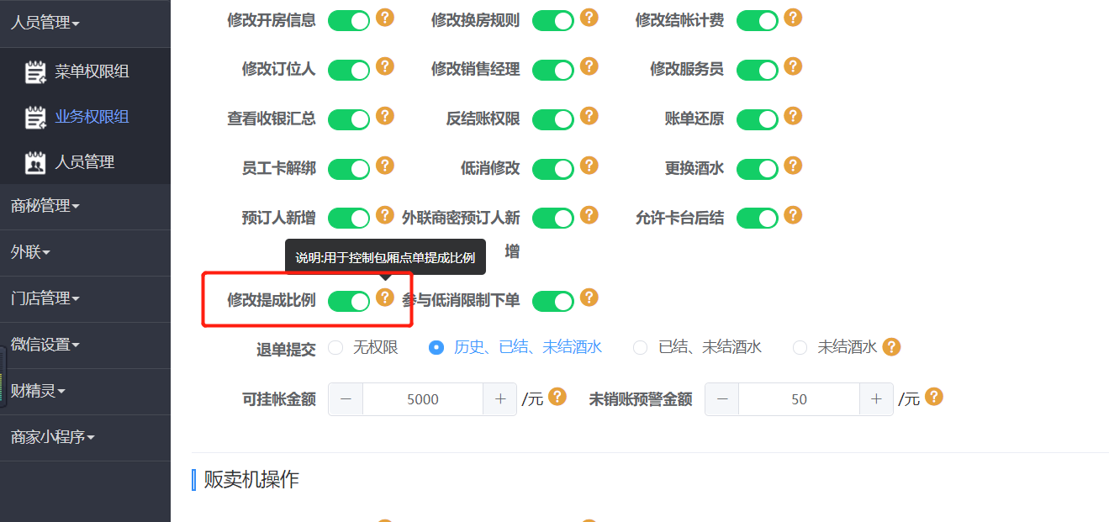Disable the 员工卡解绑 switch
This screenshot has height=522, width=1109.
point(349,169)
